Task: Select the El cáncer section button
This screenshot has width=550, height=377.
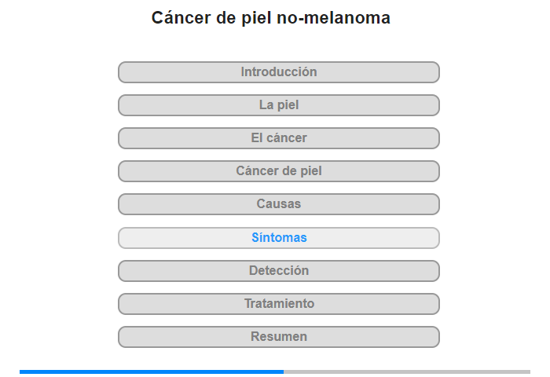Action: tap(279, 138)
